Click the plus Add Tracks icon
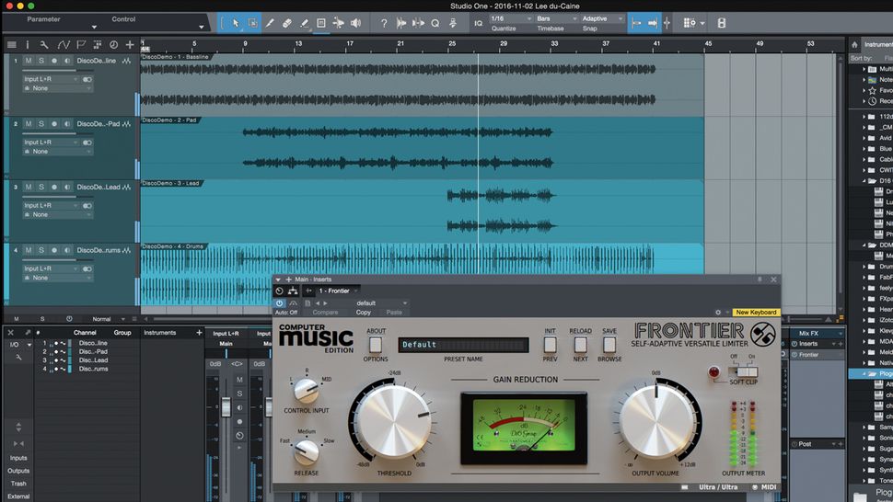Image resolution: width=893 pixels, height=502 pixels. click(130, 44)
